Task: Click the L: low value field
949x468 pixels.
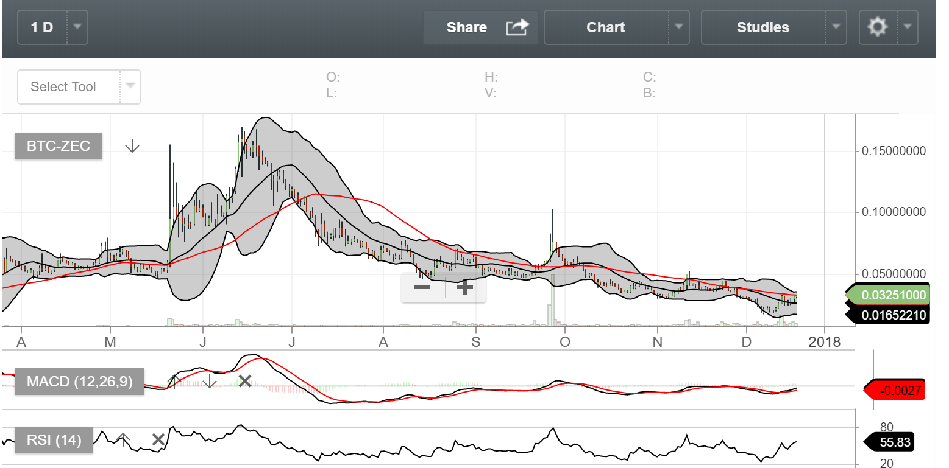Action: pos(332,93)
